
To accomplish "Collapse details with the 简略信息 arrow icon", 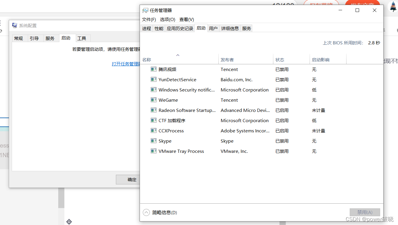I will [146, 212].
